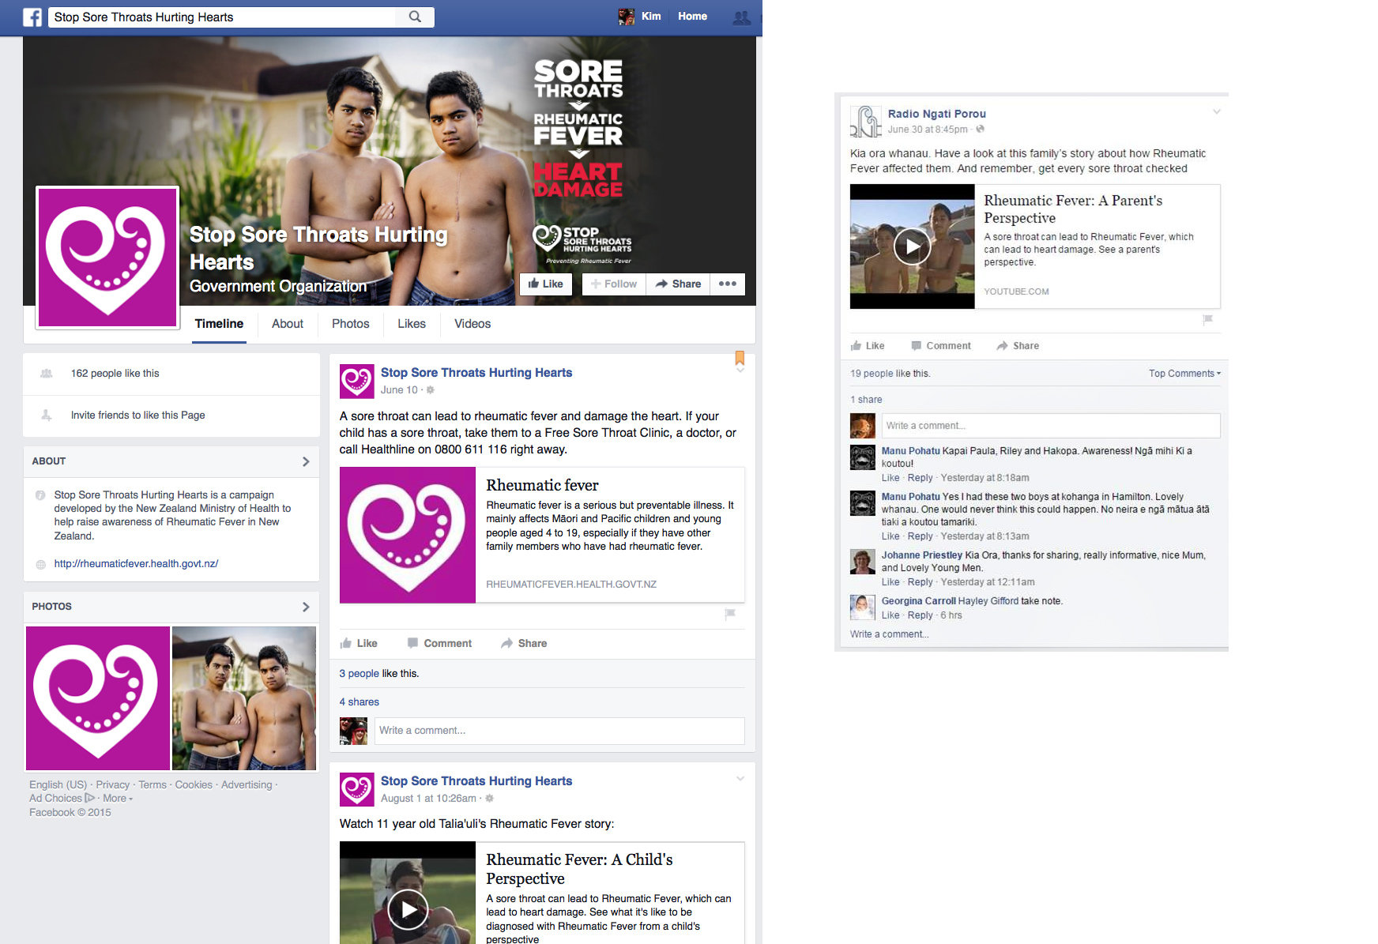Click the Kim profile name
Image resolution: width=1378 pixels, height=944 pixels.
pyautogui.click(x=651, y=17)
